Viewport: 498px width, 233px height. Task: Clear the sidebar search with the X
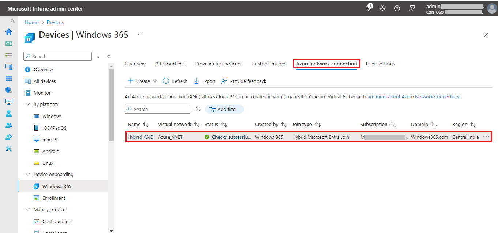click(x=98, y=56)
